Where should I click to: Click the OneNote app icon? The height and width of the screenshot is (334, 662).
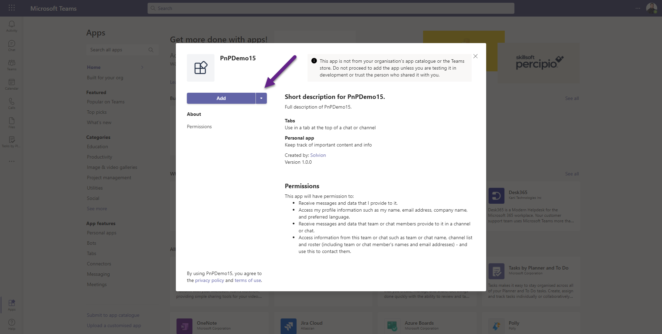184,326
